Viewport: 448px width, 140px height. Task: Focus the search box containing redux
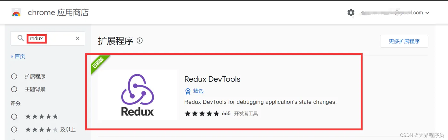pyautogui.click(x=48, y=38)
